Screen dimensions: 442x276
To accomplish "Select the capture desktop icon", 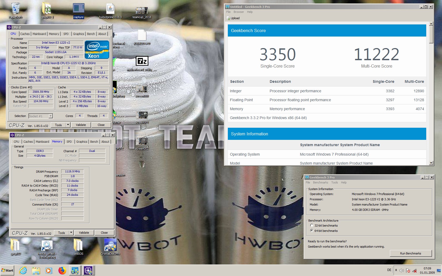I will (78, 11).
